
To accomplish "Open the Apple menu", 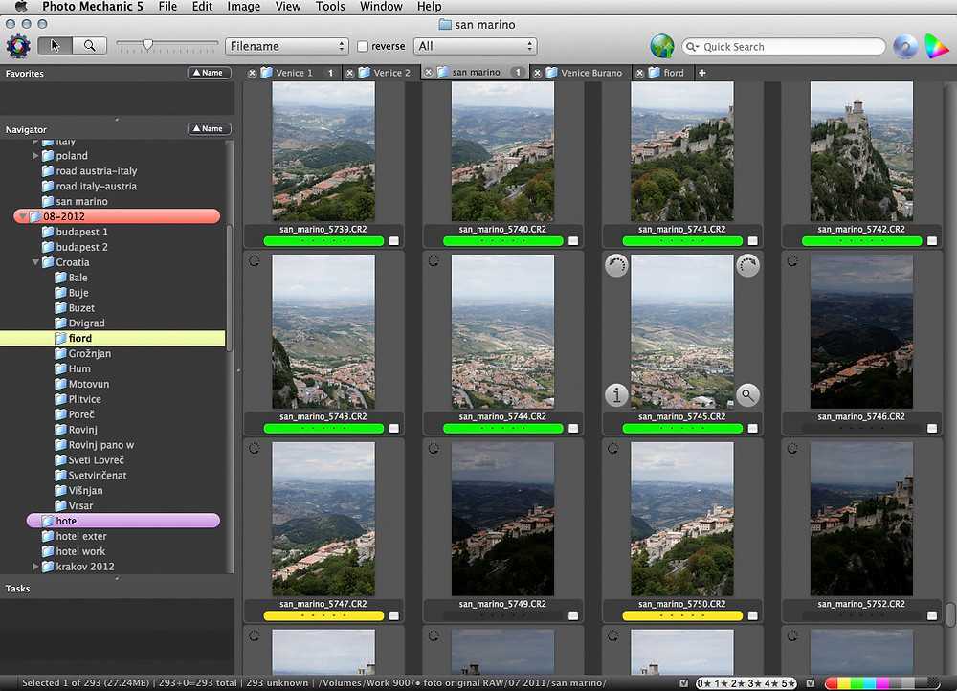I will [x=21, y=7].
